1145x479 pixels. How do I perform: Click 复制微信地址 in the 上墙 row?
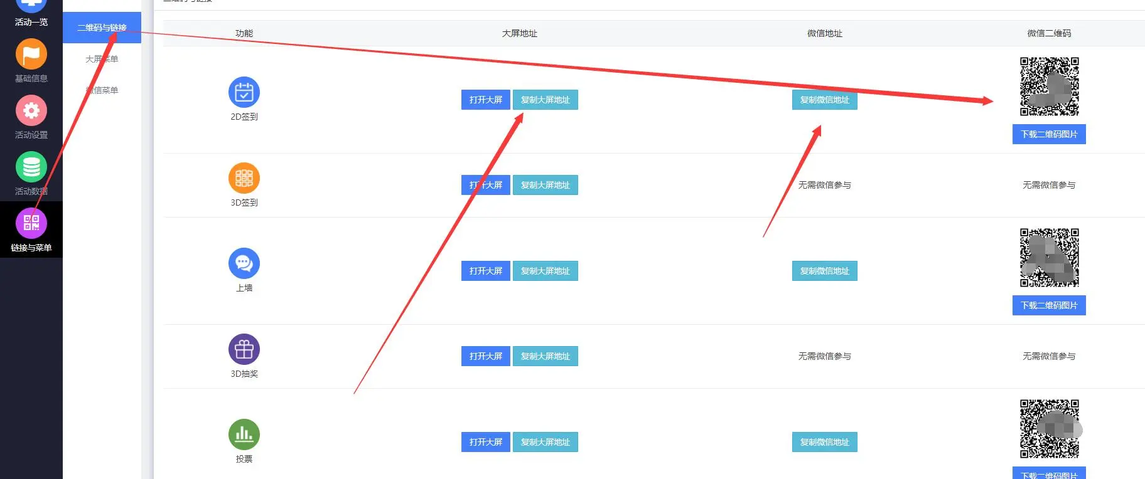point(824,271)
